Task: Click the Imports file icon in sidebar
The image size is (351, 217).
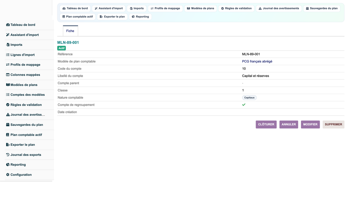Action: (8, 45)
